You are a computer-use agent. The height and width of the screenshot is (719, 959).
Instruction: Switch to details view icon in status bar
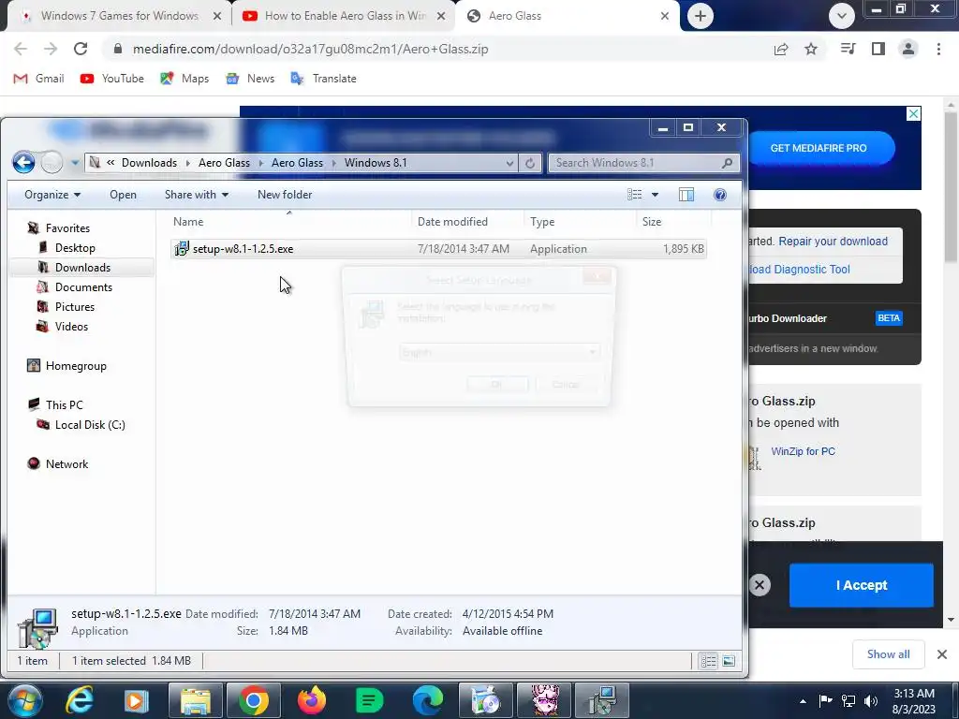click(x=708, y=661)
